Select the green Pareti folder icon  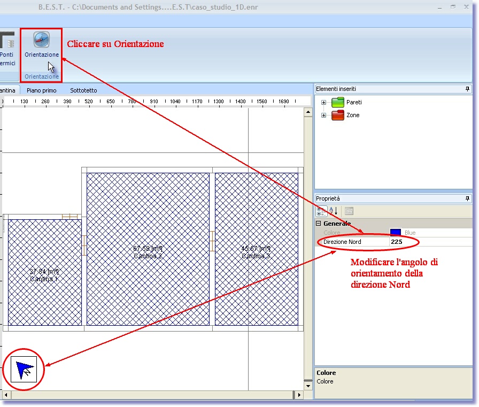(x=338, y=102)
